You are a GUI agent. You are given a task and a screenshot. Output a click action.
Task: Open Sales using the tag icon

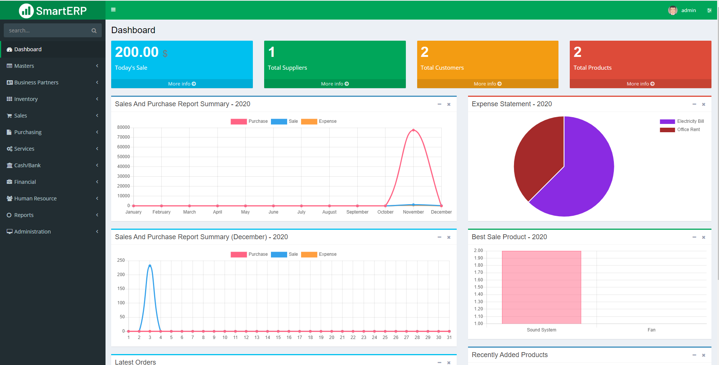[x=9, y=115]
